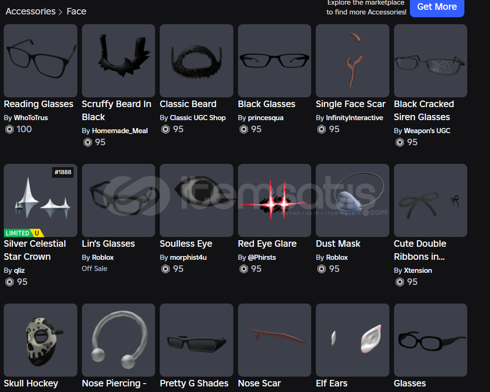Open the Black Cracked Siren Glasses name link
The width and height of the screenshot is (490, 392).
pos(424,111)
